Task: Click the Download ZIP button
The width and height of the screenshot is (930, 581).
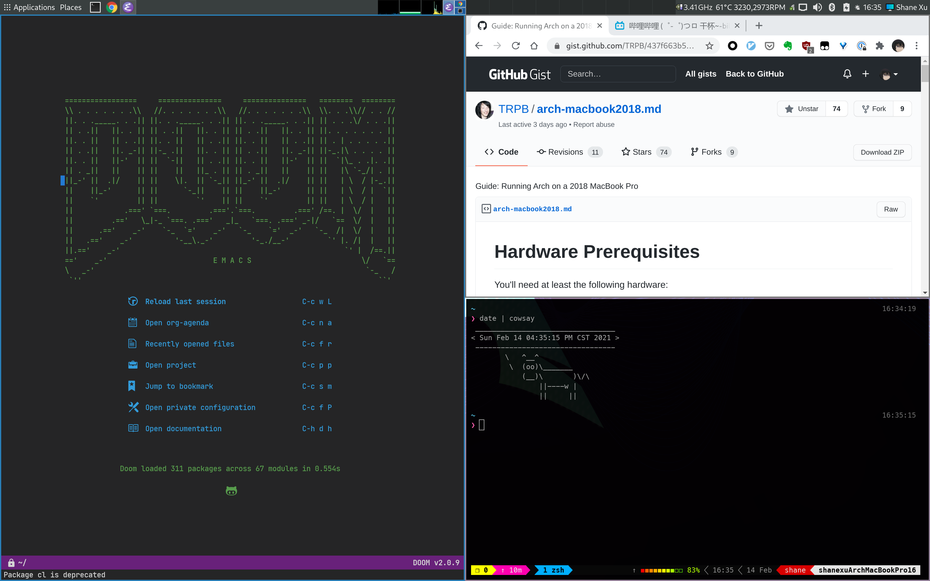Action: [x=882, y=152]
